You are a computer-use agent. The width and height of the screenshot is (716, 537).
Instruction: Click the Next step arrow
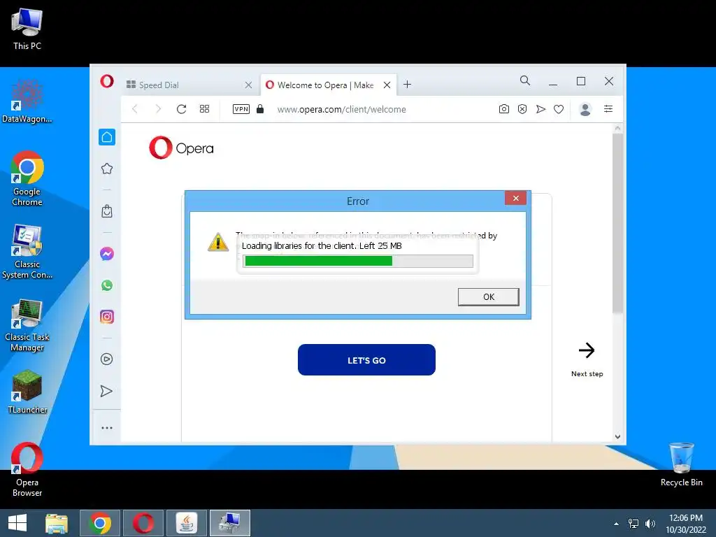coord(587,350)
